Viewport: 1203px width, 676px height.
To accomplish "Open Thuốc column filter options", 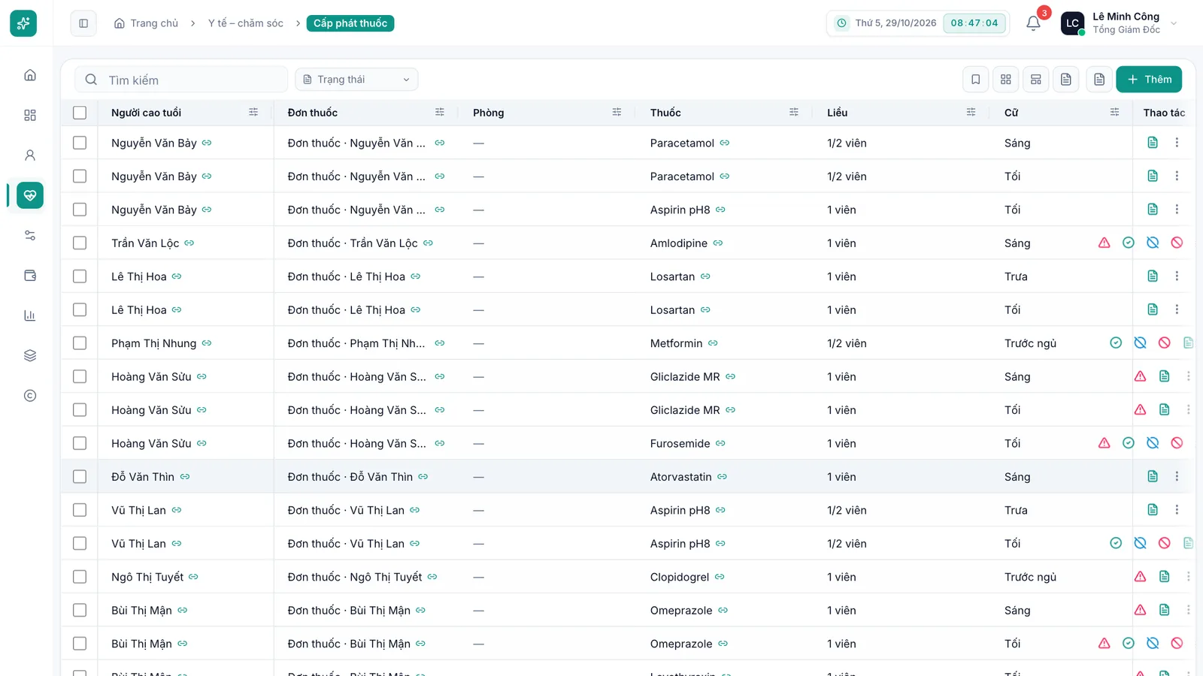I will click(794, 113).
